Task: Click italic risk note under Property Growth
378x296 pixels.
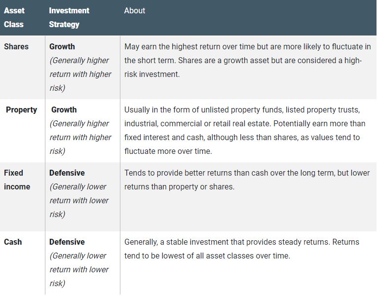Action: (x=80, y=138)
